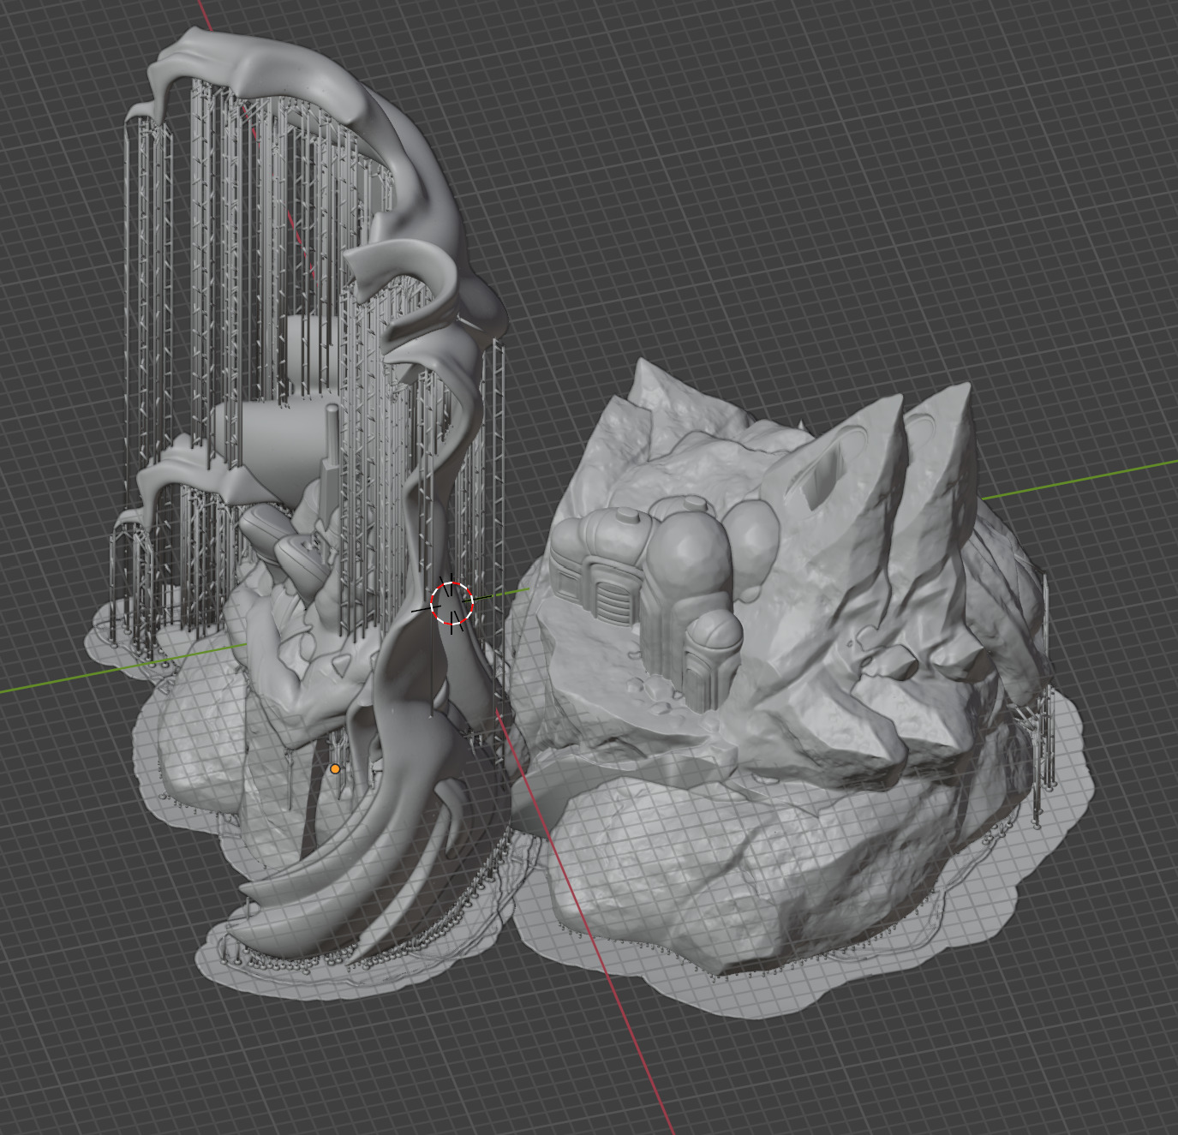
Task: Click the red-white 3D cursor
Action: click(451, 603)
